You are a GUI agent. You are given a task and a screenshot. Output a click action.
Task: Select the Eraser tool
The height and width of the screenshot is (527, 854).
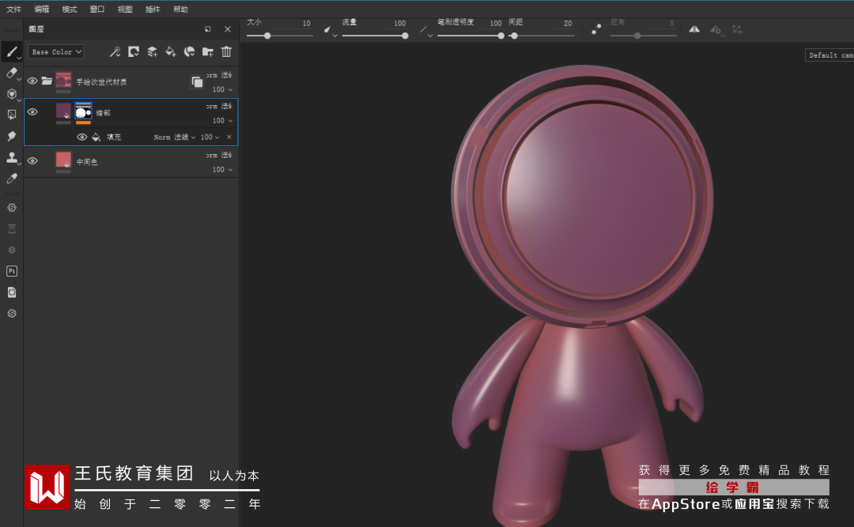coord(12,73)
